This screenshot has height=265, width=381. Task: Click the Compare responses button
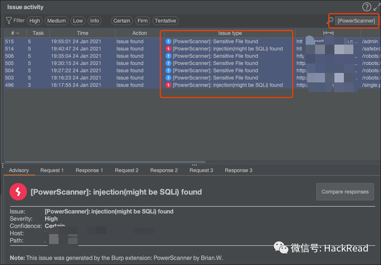pos(345,192)
